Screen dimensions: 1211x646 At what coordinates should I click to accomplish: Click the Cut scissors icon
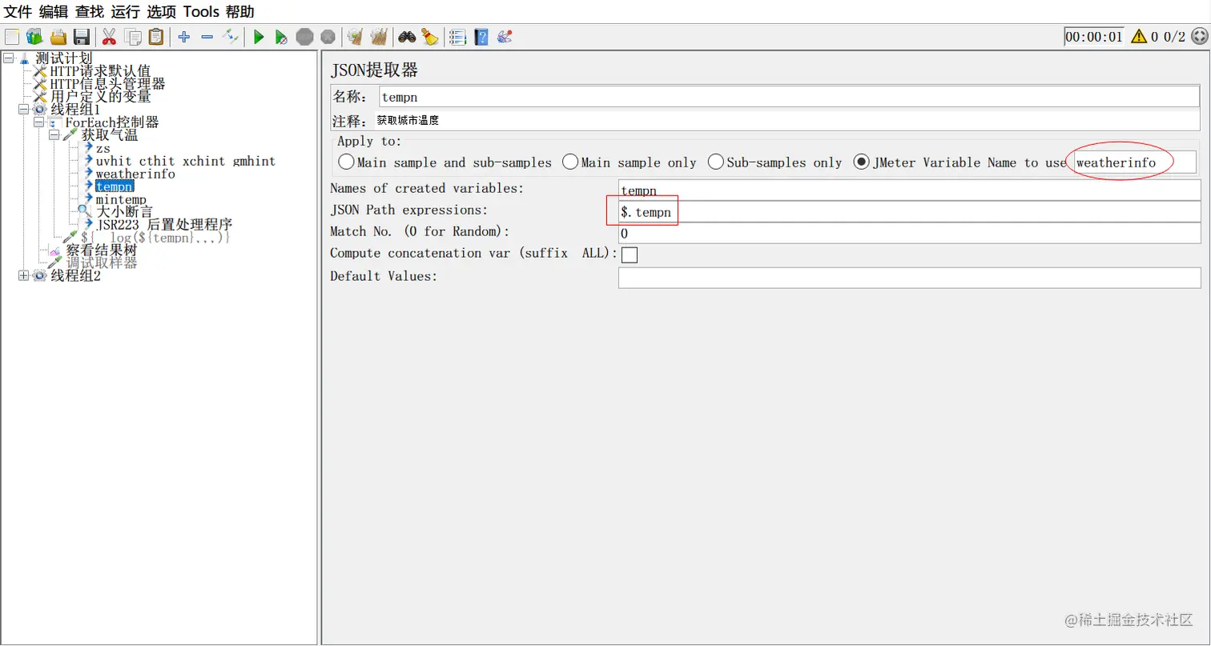click(110, 37)
